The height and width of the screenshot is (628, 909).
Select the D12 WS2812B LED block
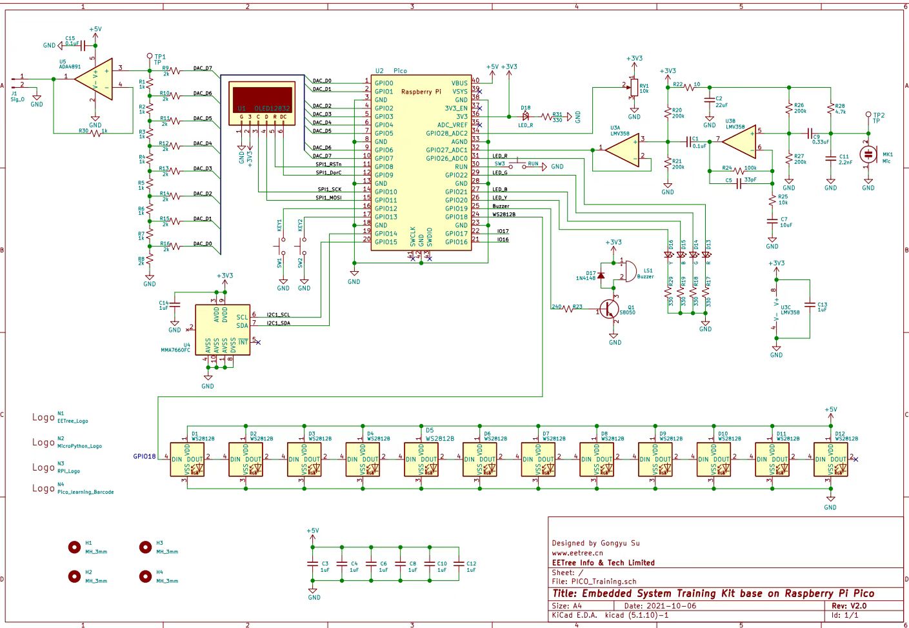click(831, 459)
